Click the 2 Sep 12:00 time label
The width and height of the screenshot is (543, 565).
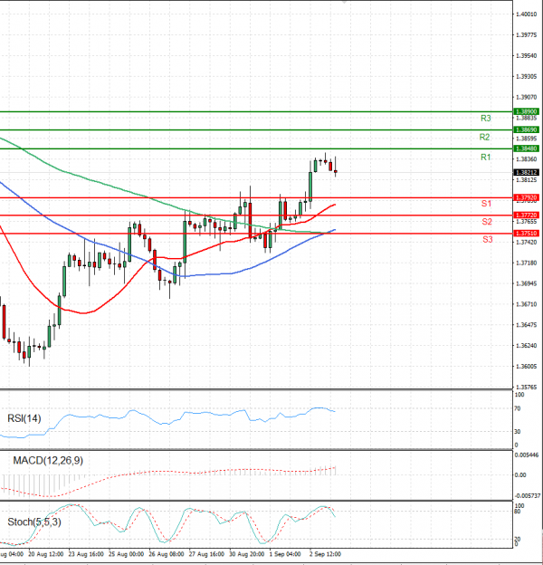tap(325, 554)
